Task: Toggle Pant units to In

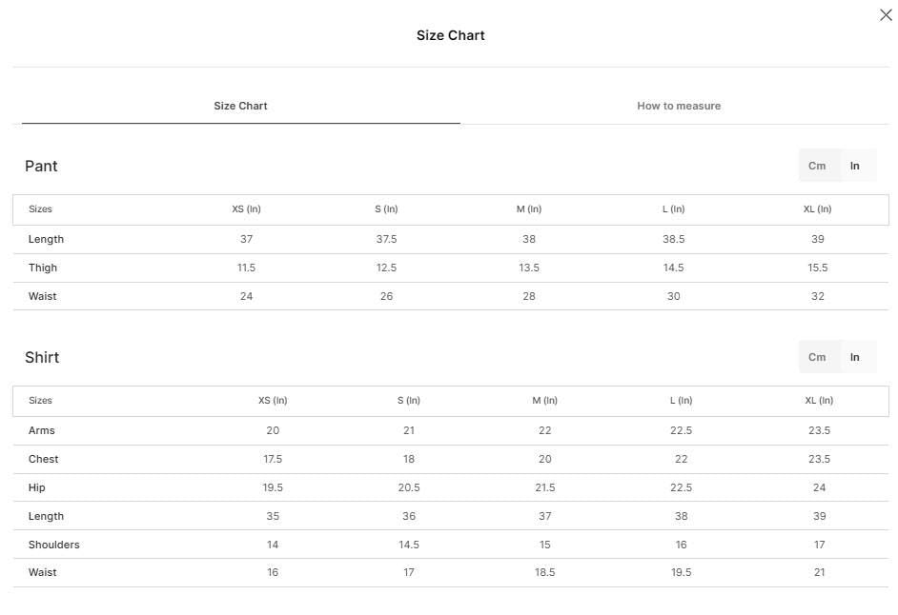Action: coord(855,166)
